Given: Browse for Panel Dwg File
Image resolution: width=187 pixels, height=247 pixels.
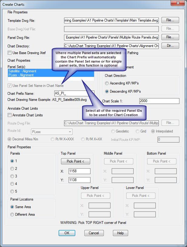Looking at the screenshot, I should 170,37.
